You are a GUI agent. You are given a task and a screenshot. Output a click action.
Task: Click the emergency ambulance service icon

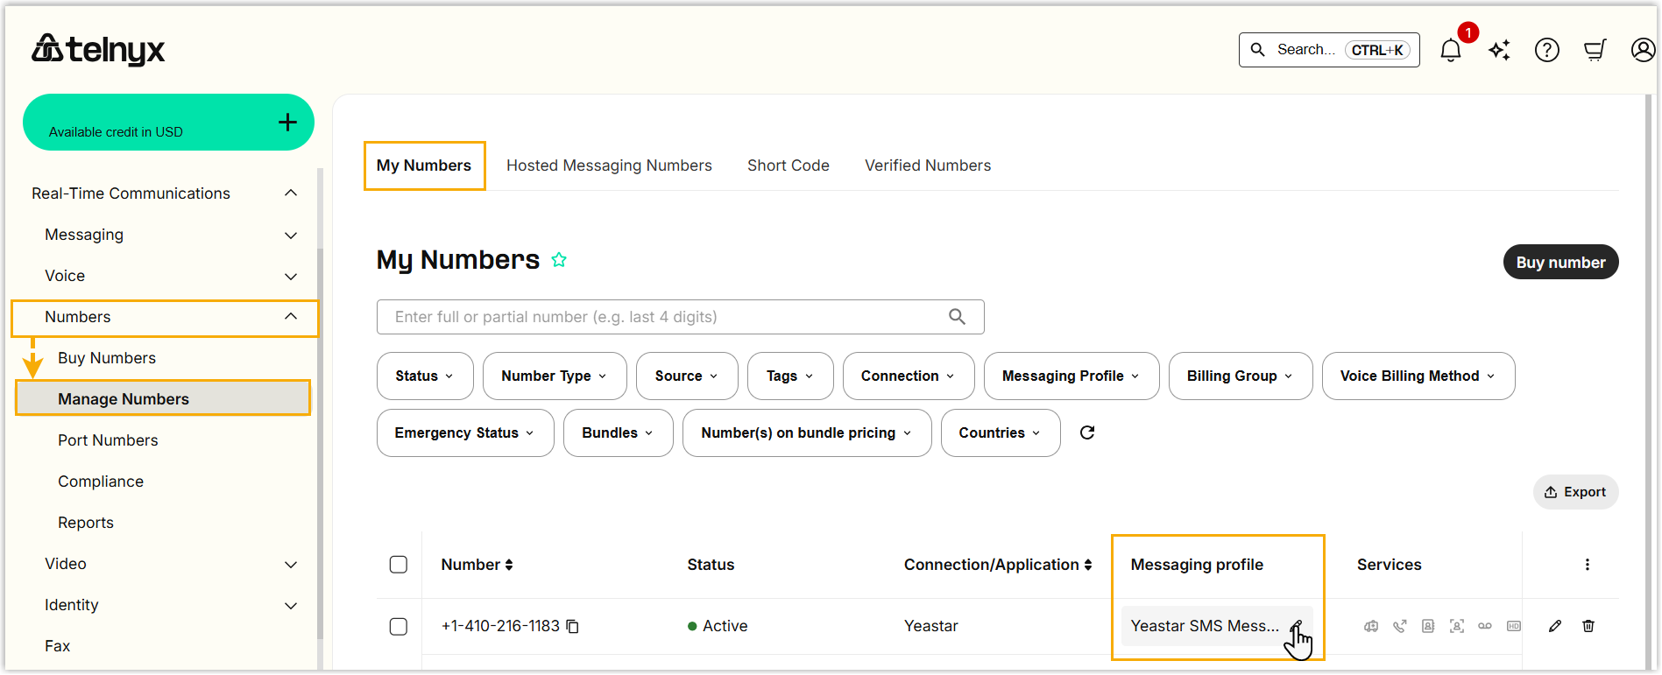(x=1371, y=626)
